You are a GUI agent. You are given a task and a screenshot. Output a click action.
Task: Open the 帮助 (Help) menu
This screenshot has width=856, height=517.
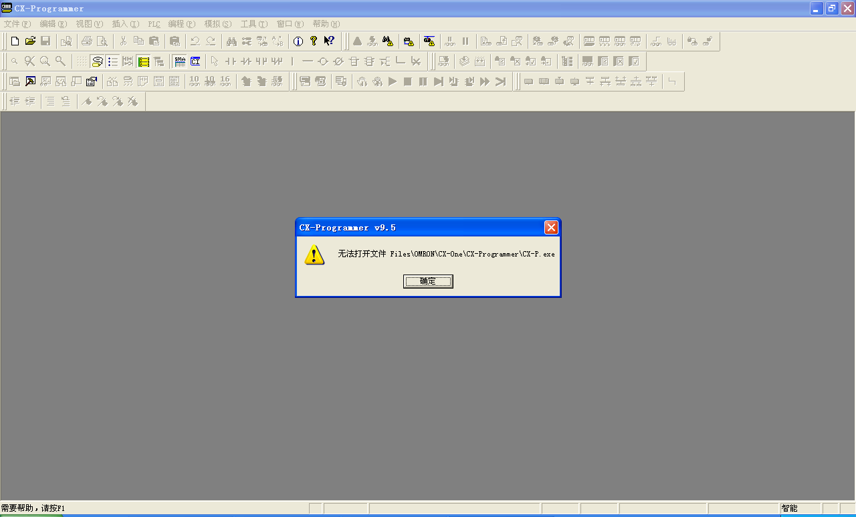(x=326, y=24)
